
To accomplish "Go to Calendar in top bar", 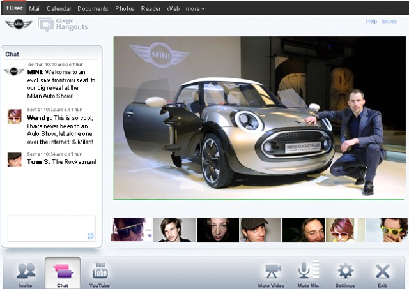I will (x=59, y=9).
